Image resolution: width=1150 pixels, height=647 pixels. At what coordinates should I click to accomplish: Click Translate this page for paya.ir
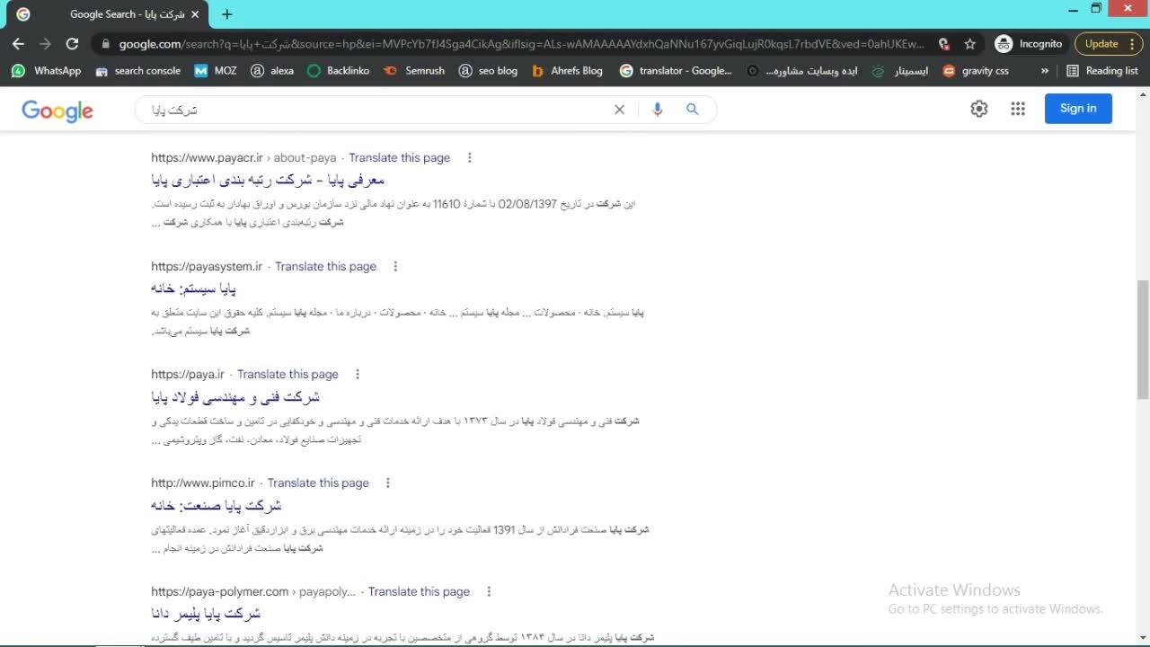click(x=287, y=375)
